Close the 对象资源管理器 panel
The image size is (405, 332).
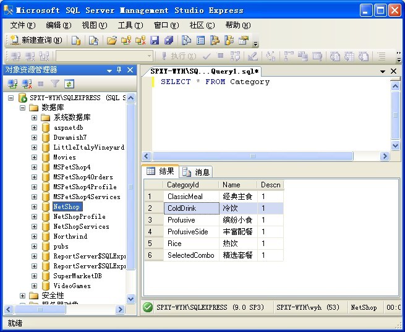coord(130,70)
